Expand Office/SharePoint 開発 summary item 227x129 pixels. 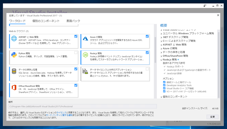pos(161,56)
